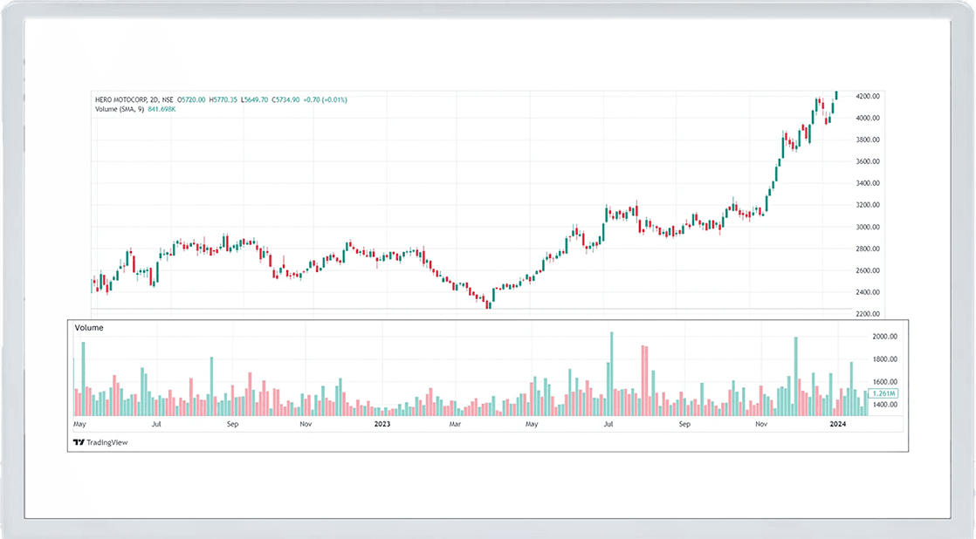Click the TradingView logo icon

(79, 442)
